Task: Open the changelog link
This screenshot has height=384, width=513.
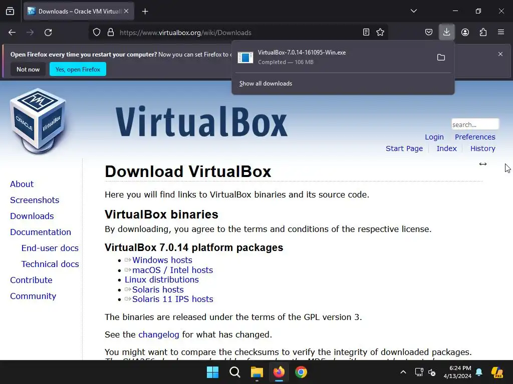Action: click(x=159, y=334)
